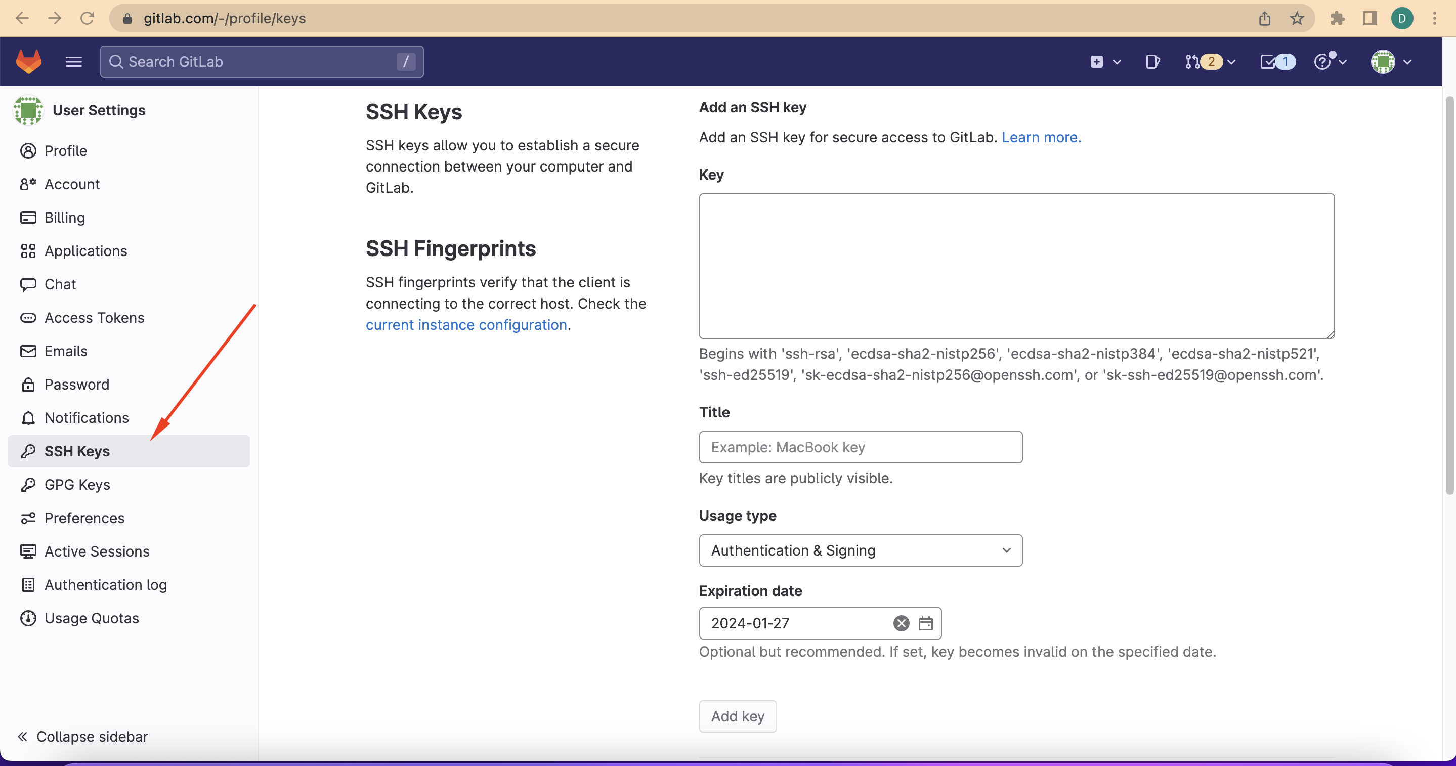This screenshot has width=1456, height=766.
Task: Open the user avatar dropdown menu
Action: (1391, 62)
